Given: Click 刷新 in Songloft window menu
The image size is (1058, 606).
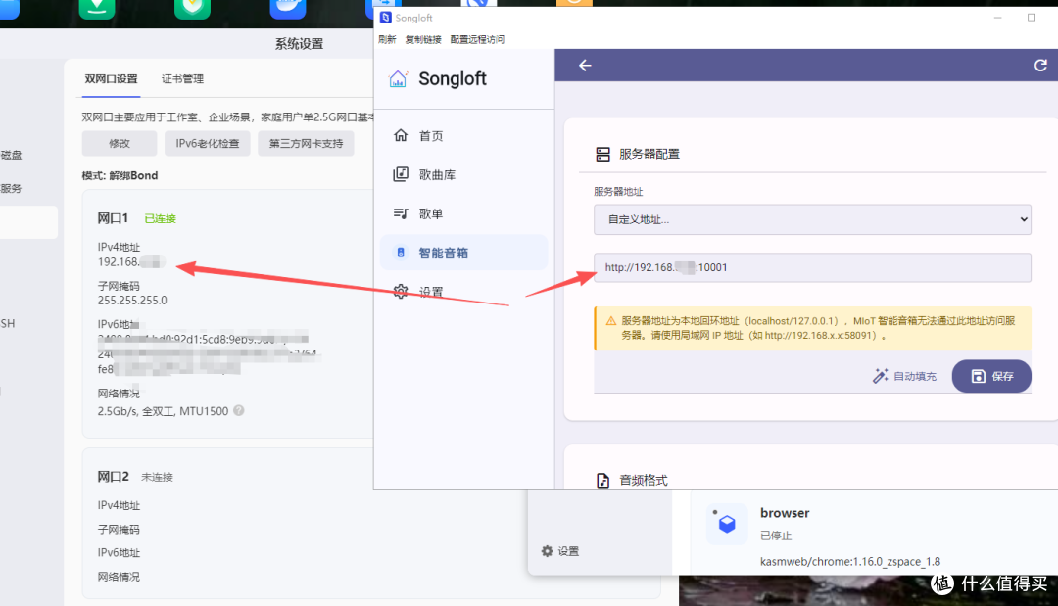Looking at the screenshot, I should click(387, 39).
